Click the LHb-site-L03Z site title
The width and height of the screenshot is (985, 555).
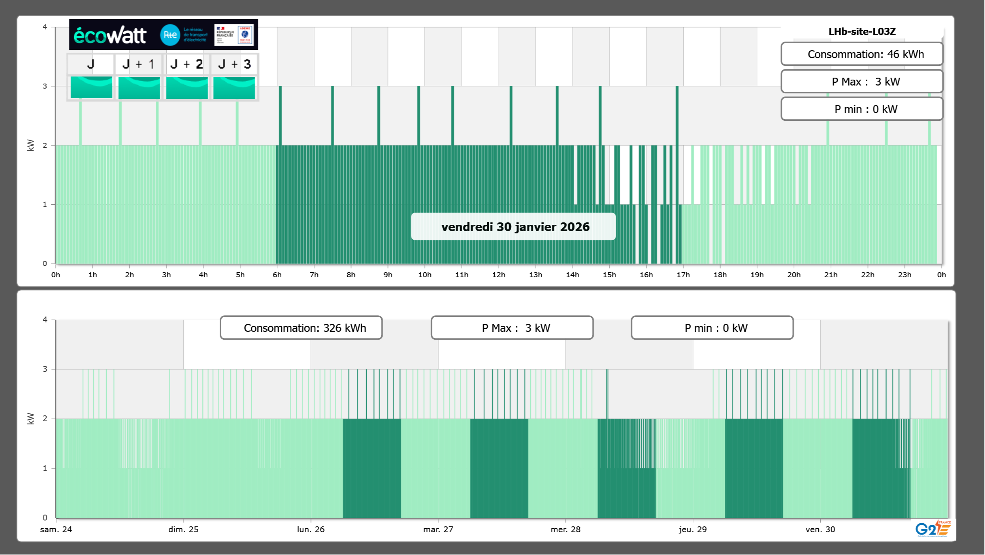point(861,31)
